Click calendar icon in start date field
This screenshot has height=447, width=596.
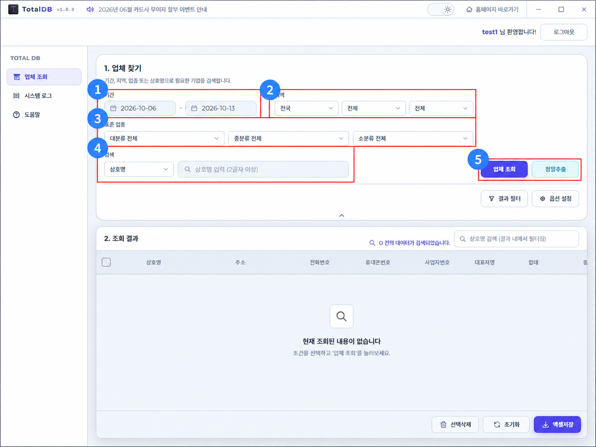[x=113, y=108]
